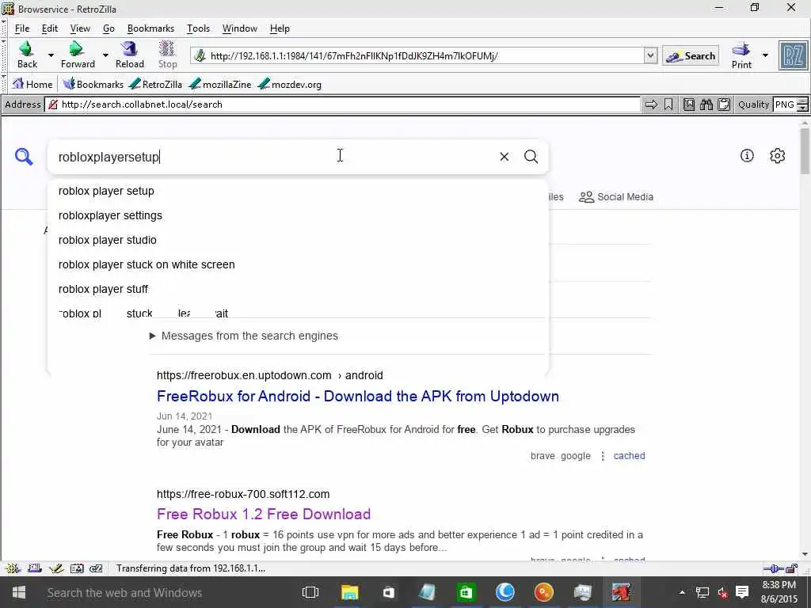Click the Go arrow in the Browservice address bar
The width and height of the screenshot is (811, 608).
pos(651,104)
